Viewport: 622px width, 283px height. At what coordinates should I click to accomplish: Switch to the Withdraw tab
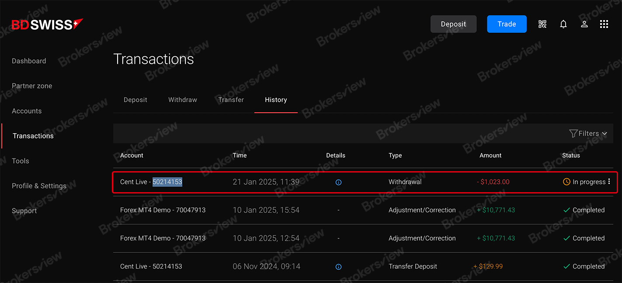pyautogui.click(x=183, y=100)
